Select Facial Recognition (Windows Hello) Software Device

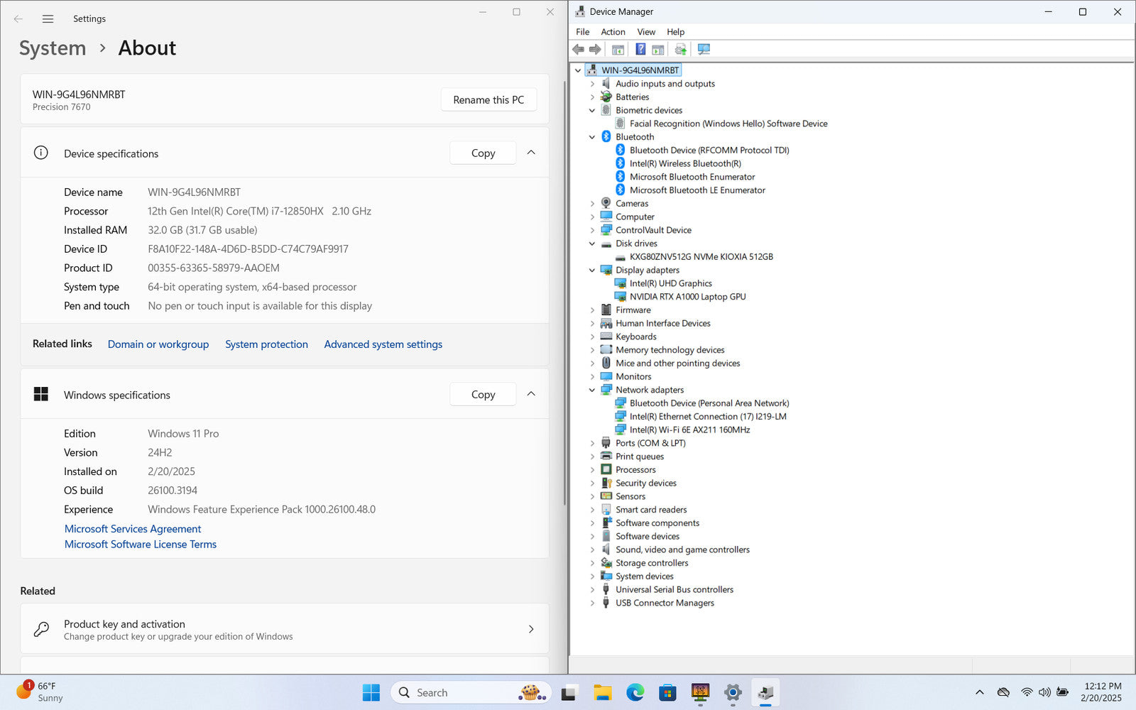[728, 124]
